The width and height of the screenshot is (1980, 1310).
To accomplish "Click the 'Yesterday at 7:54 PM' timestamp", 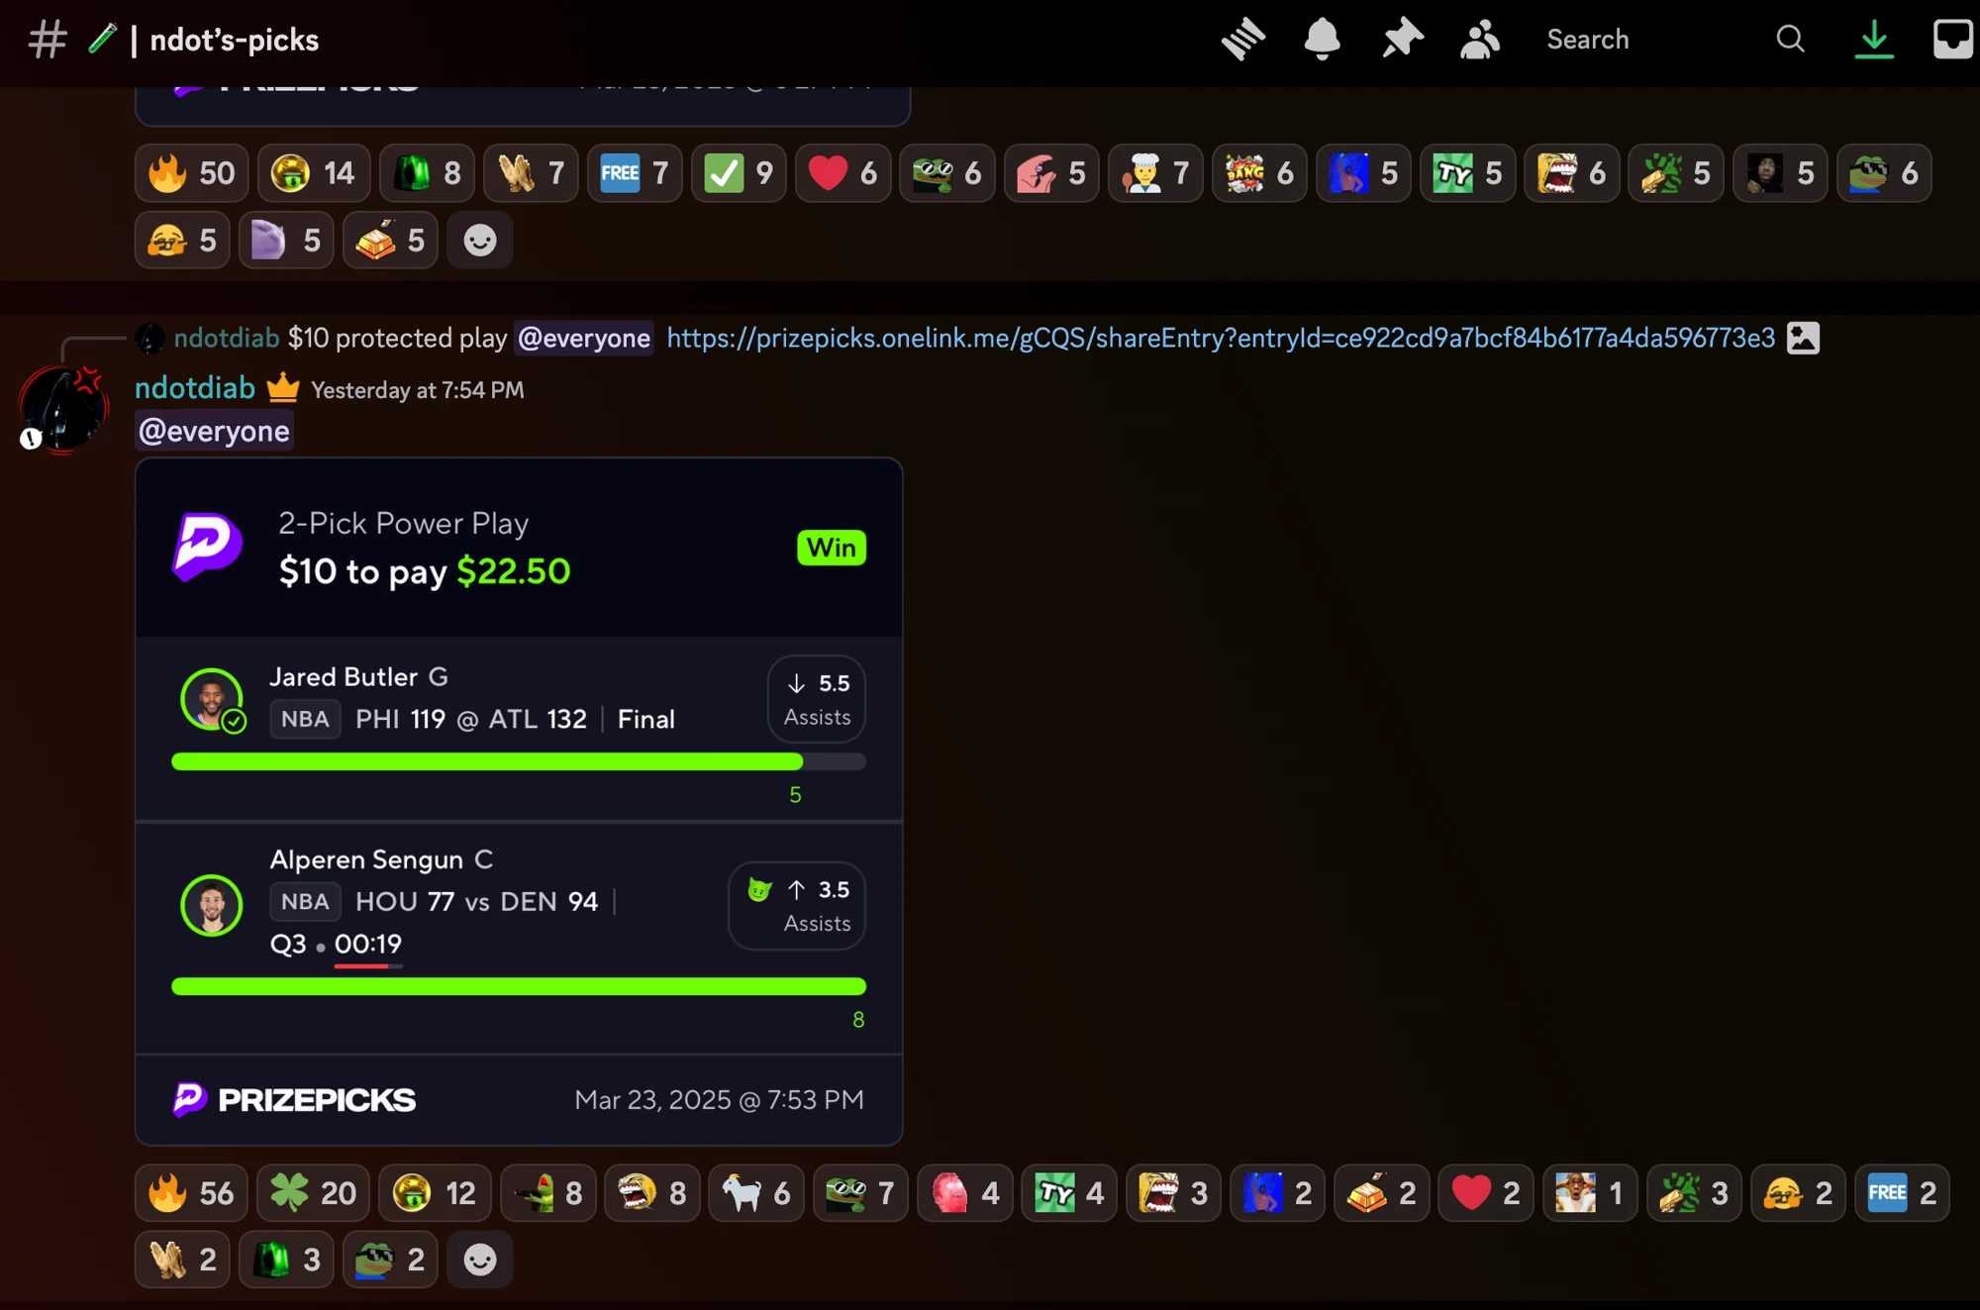I will (x=418, y=390).
